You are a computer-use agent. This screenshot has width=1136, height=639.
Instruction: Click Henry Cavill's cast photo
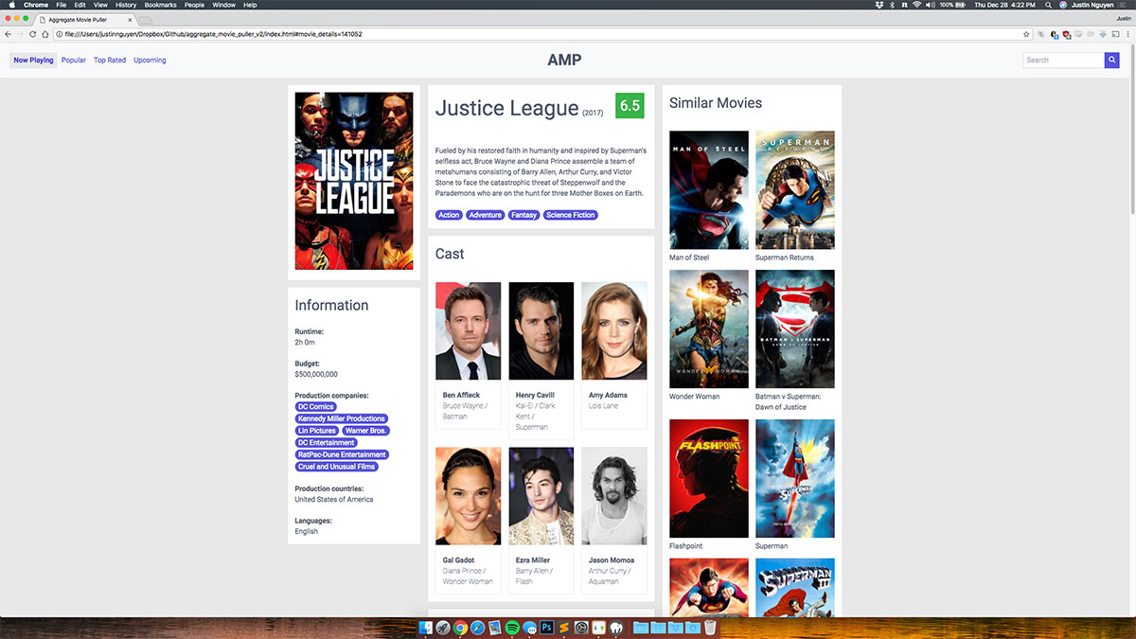[541, 331]
